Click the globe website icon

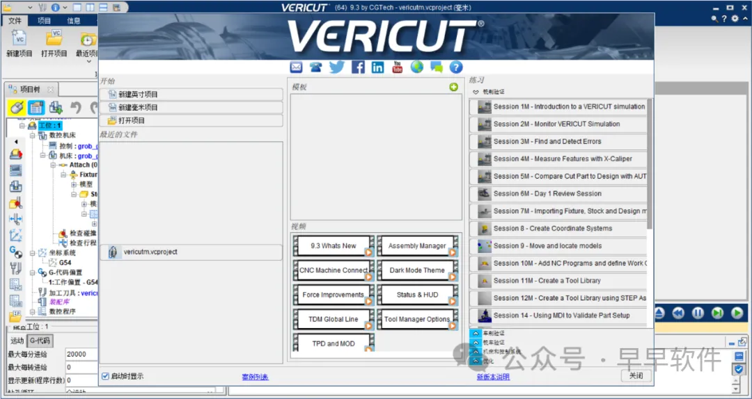[417, 67]
